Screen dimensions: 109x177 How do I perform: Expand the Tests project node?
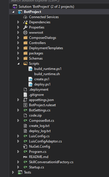[13, 172]
